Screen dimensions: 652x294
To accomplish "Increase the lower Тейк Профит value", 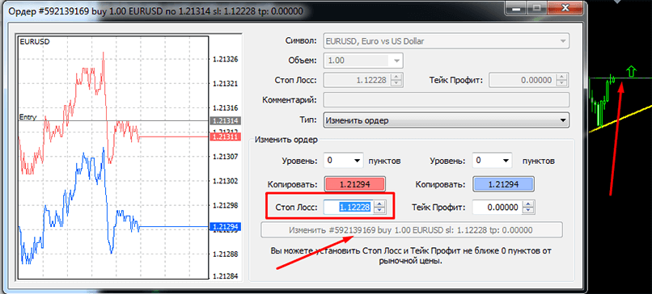I will (528, 204).
